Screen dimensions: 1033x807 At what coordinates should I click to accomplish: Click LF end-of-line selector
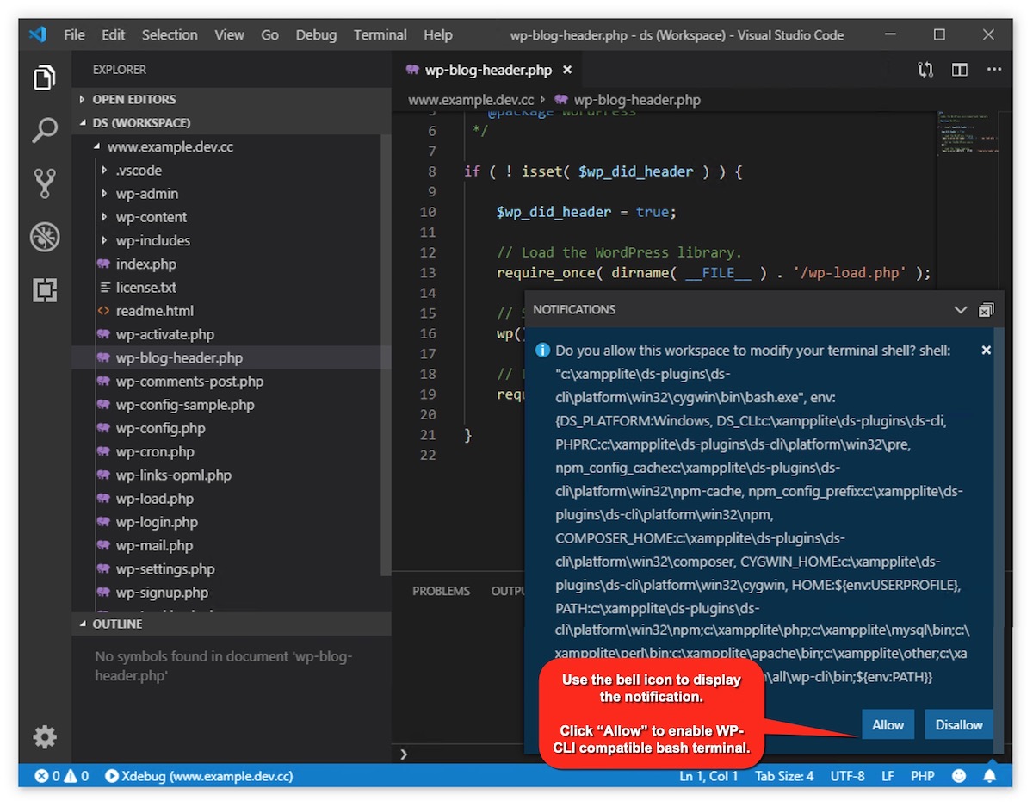[x=888, y=776]
